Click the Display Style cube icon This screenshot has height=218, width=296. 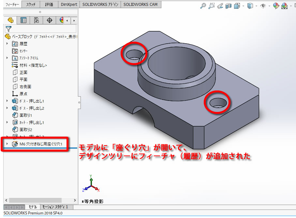tap(250, 6)
